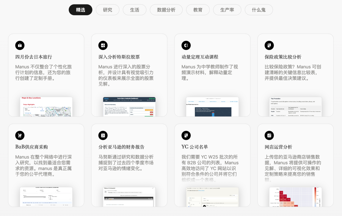Screen dimensions: 342x216
Task: Open the 生活 category tab
Action: click(135, 10)
